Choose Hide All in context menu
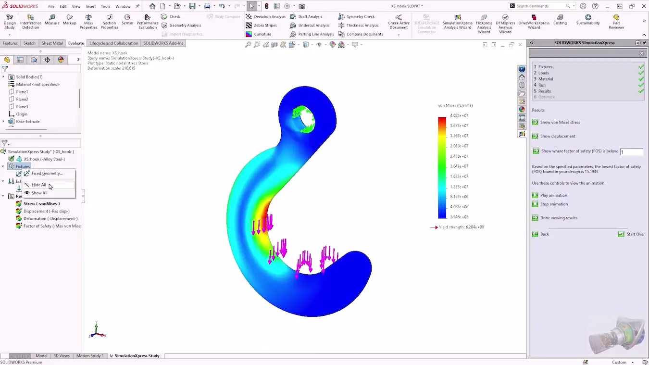The height and width of the screenshot is (365, 649). click(39, 185)
